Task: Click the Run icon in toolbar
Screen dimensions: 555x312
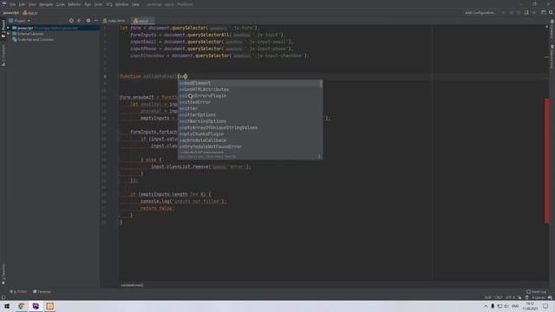Action: 504,13
